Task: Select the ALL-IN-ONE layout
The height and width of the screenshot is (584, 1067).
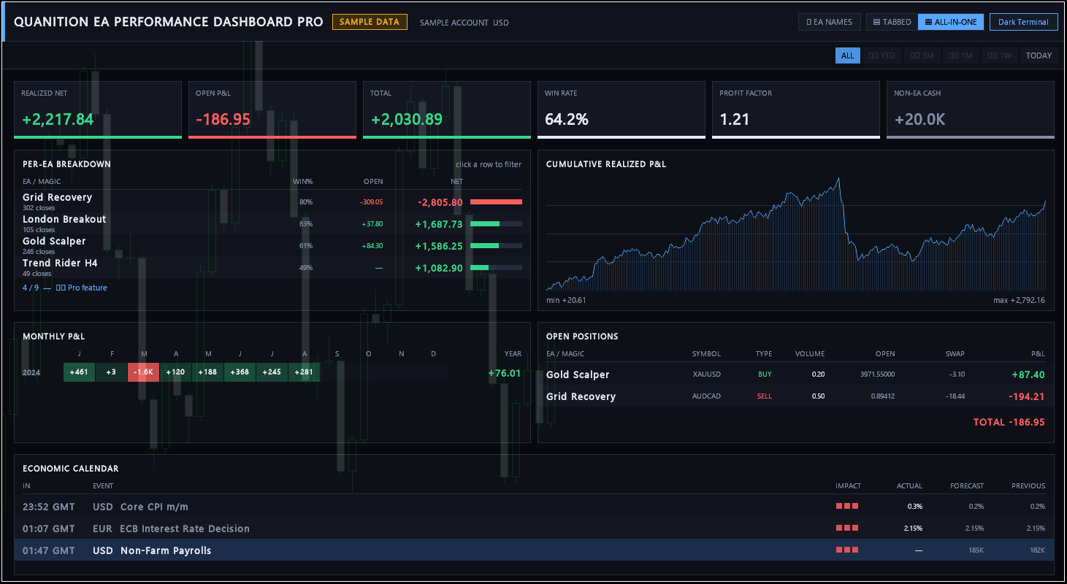Action: point(951,22)
